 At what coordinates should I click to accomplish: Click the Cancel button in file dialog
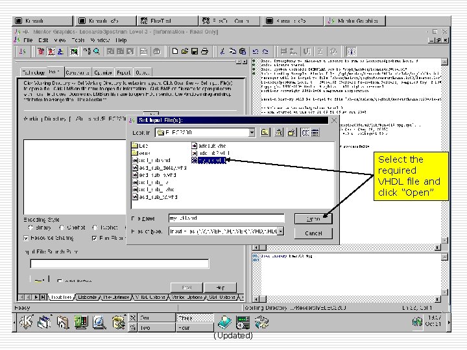click(x=313, y=233)
